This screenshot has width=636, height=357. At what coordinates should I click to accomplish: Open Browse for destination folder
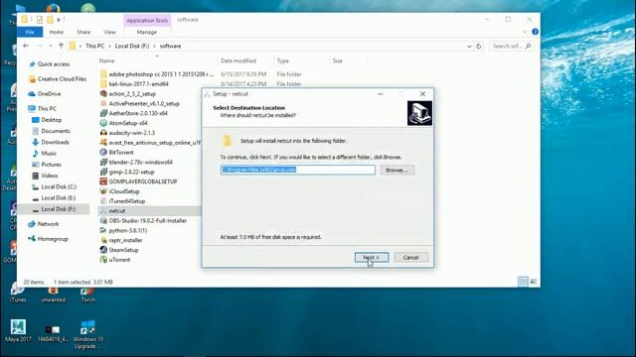[x=397, y=170]
